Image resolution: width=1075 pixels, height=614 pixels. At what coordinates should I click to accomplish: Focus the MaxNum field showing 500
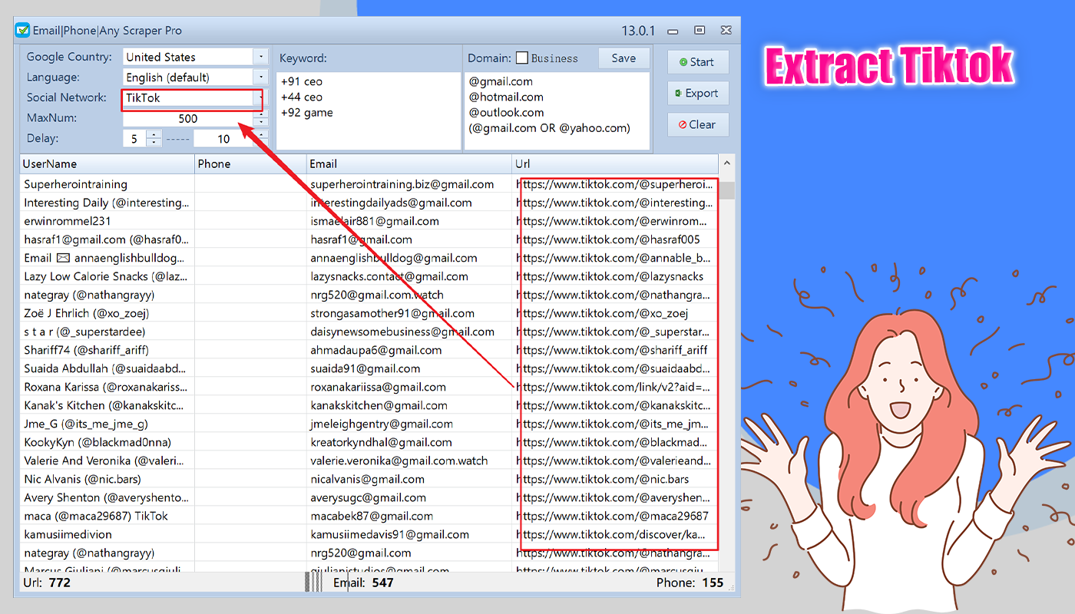[188, 118]
